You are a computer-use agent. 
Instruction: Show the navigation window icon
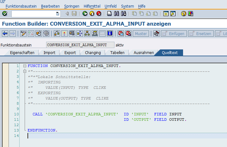pyautogui.click(x=95, y=34)
